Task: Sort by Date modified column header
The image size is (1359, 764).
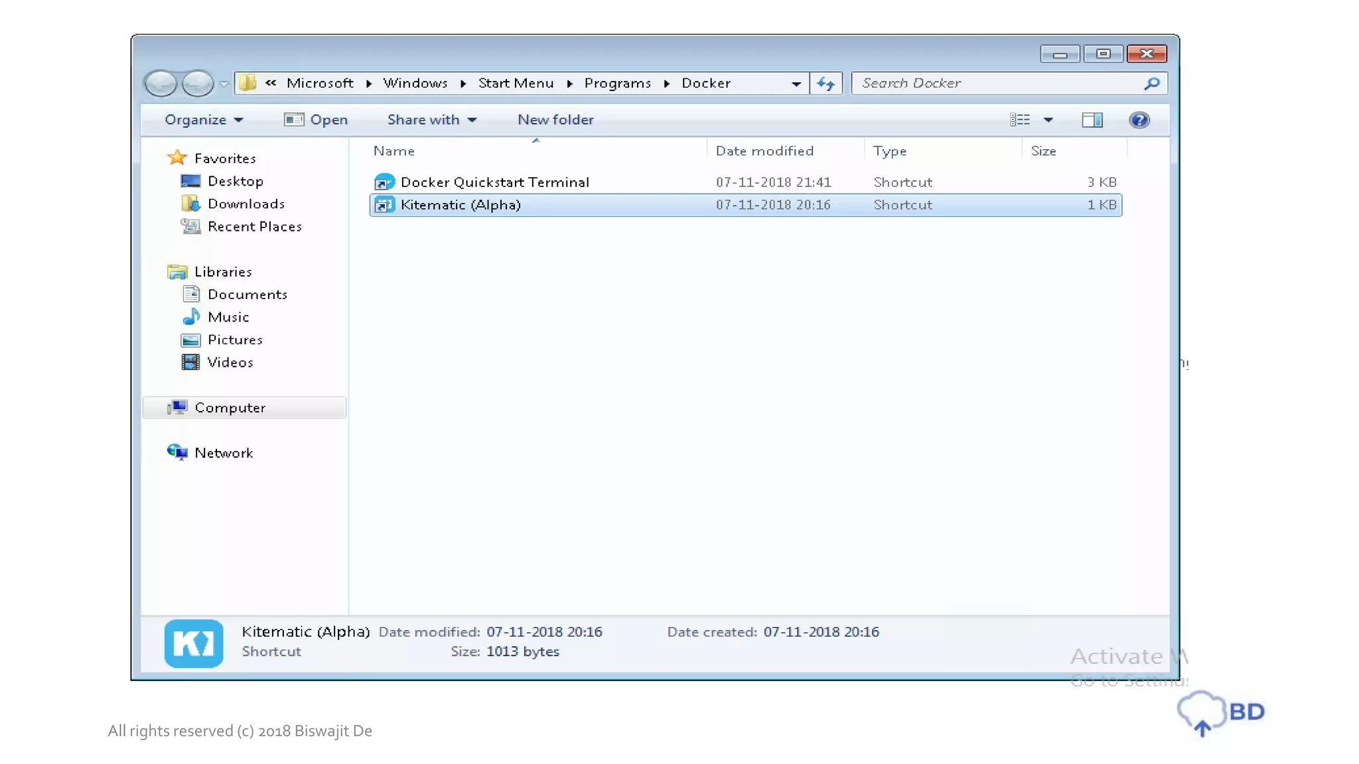Action: (764, 151)
